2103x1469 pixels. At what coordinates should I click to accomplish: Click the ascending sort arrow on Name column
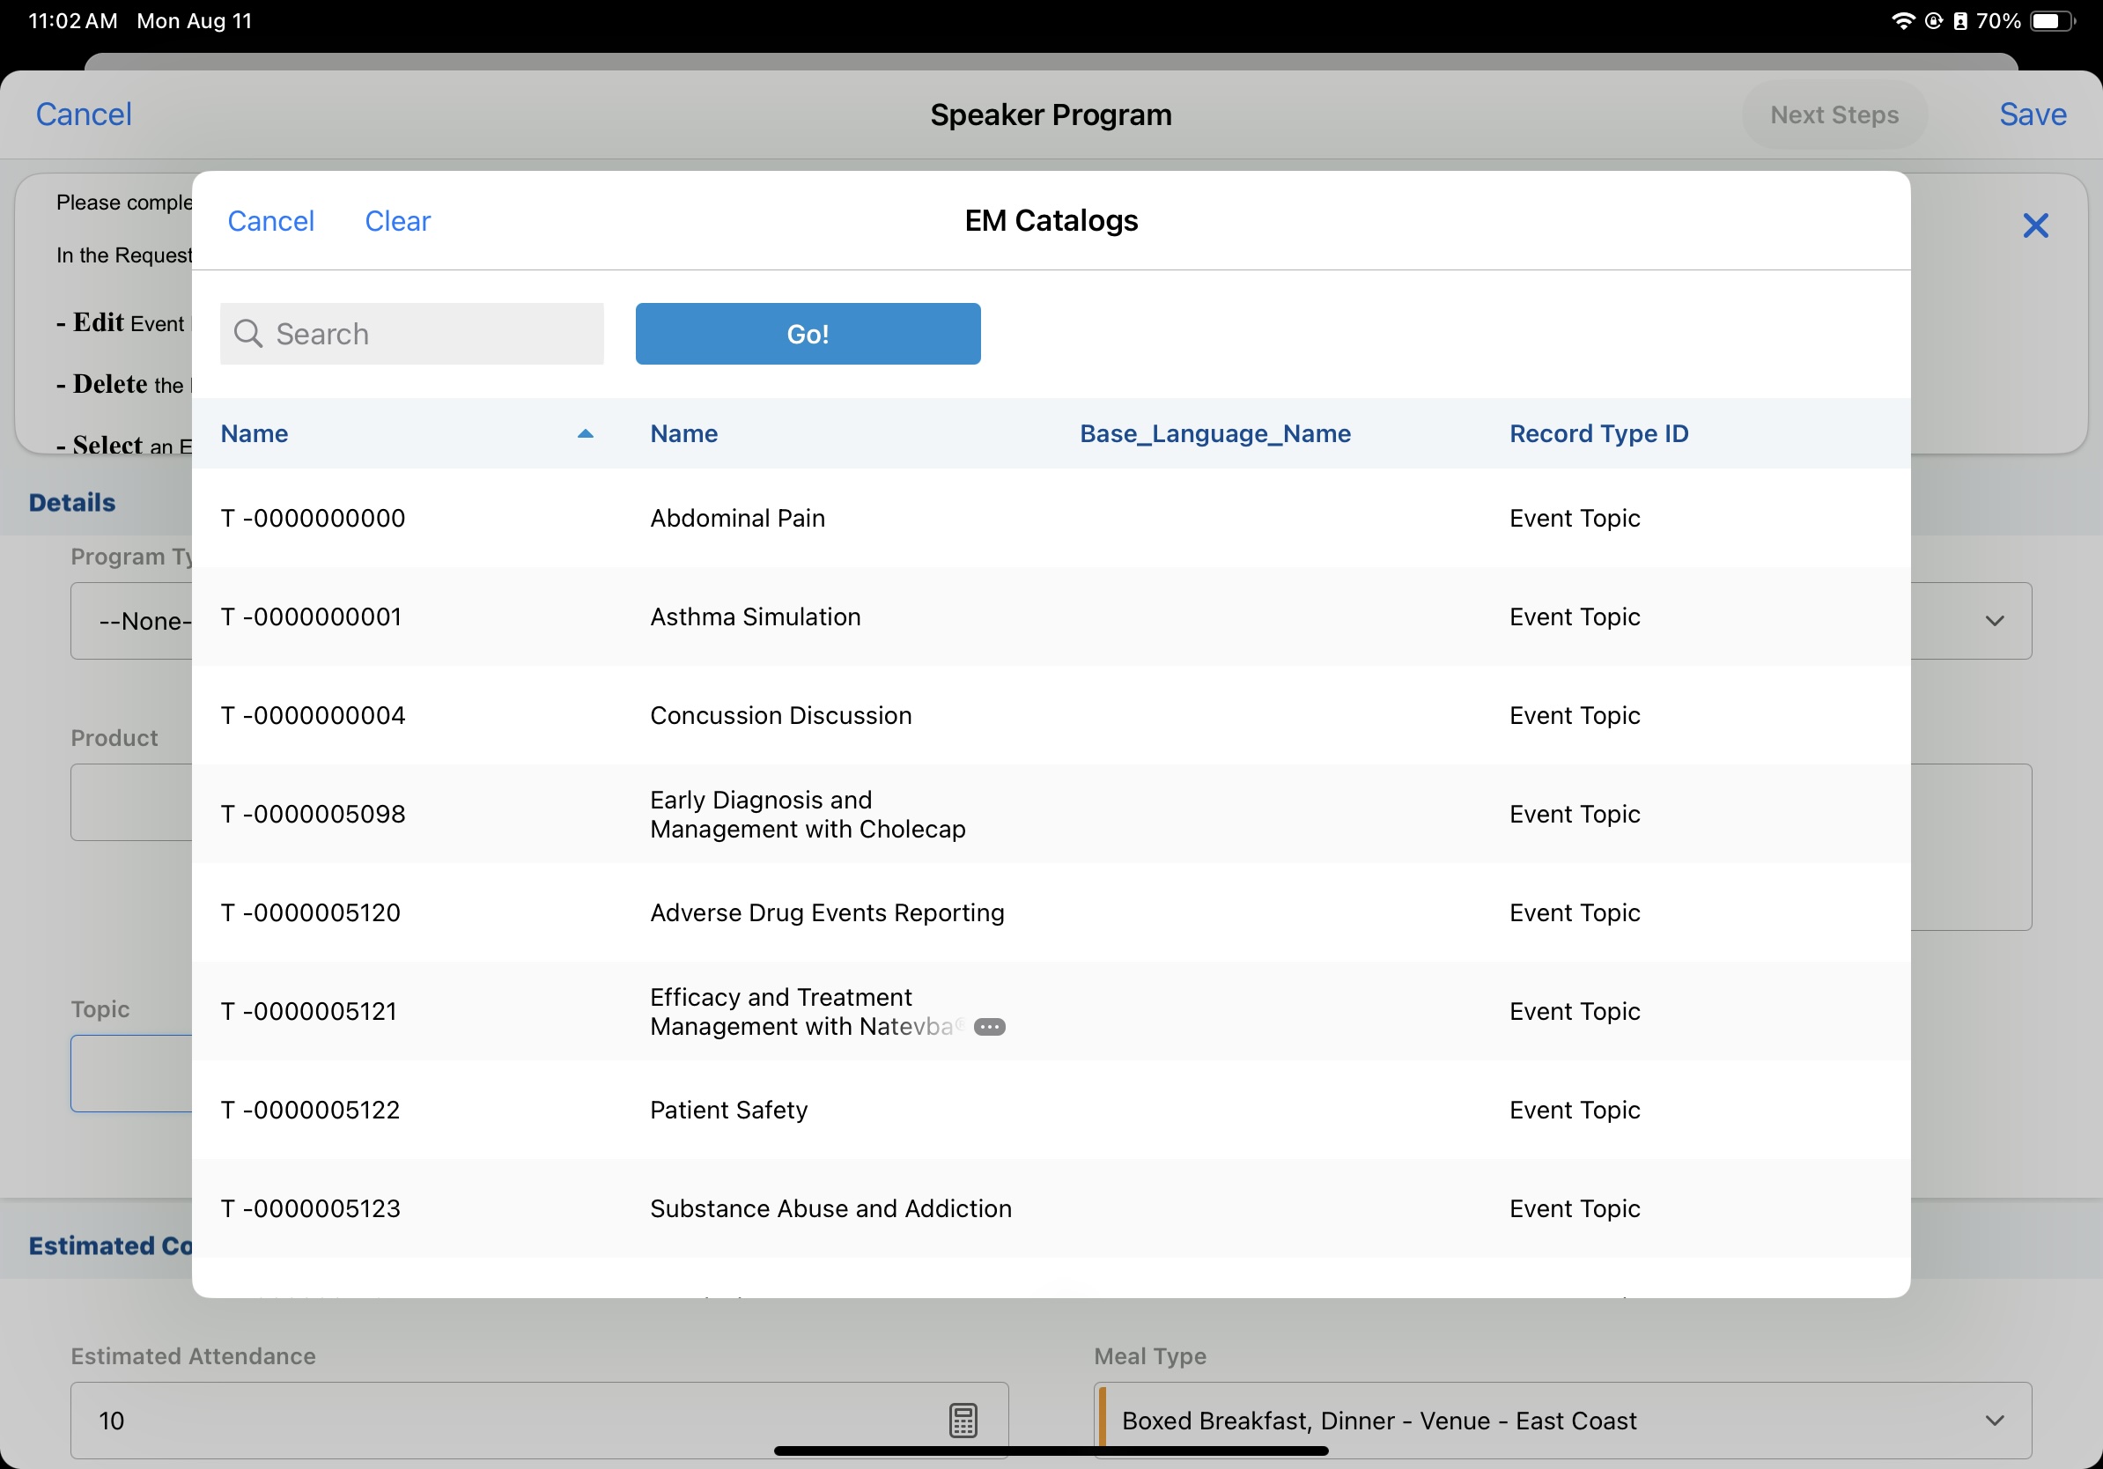[x=586, y=434]
